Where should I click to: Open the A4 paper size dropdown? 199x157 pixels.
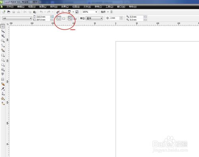point(17,18)
